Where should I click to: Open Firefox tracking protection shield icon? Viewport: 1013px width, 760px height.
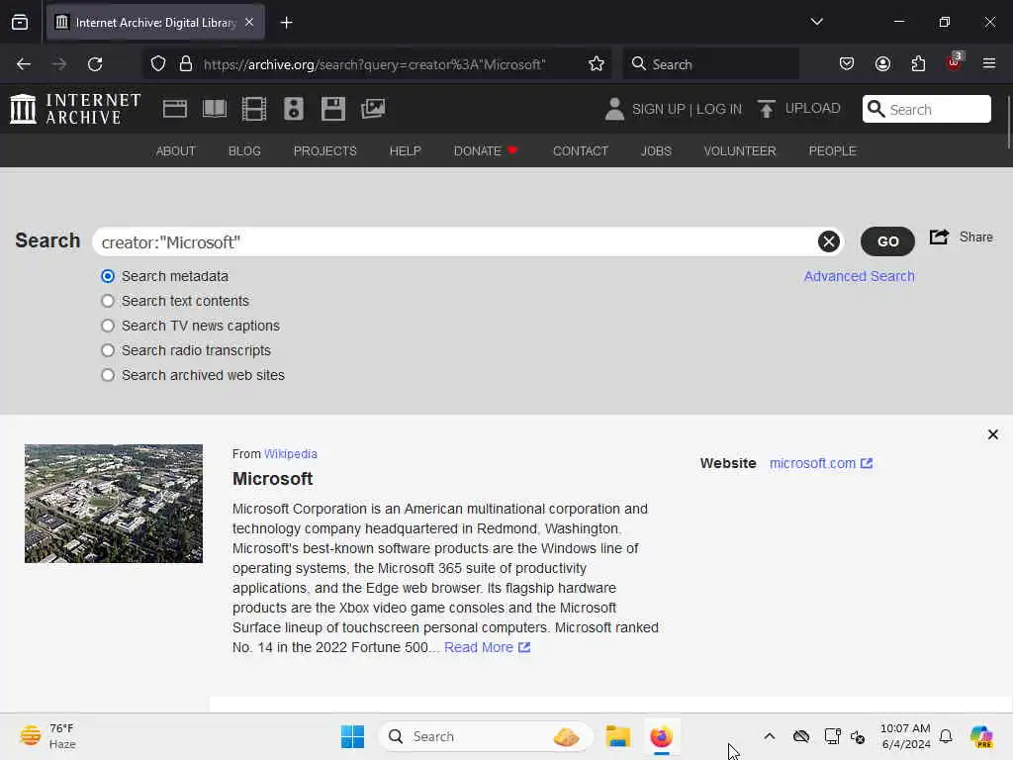coord(158,64)
